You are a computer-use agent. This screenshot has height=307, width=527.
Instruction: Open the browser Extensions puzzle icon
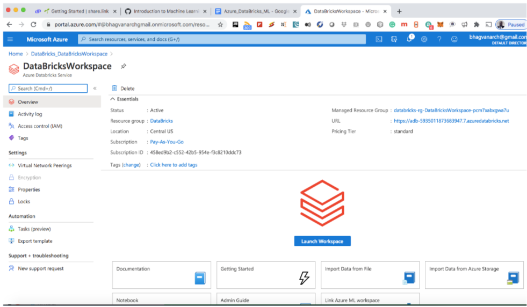(477, 25)
